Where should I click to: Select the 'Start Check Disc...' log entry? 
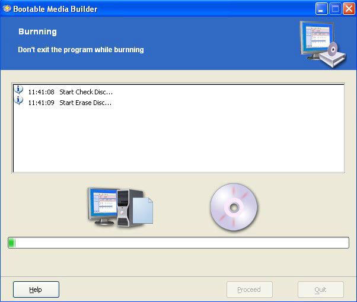tap(86, 92)
